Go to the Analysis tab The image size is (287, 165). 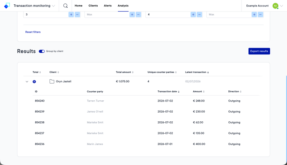pos(123,6)
